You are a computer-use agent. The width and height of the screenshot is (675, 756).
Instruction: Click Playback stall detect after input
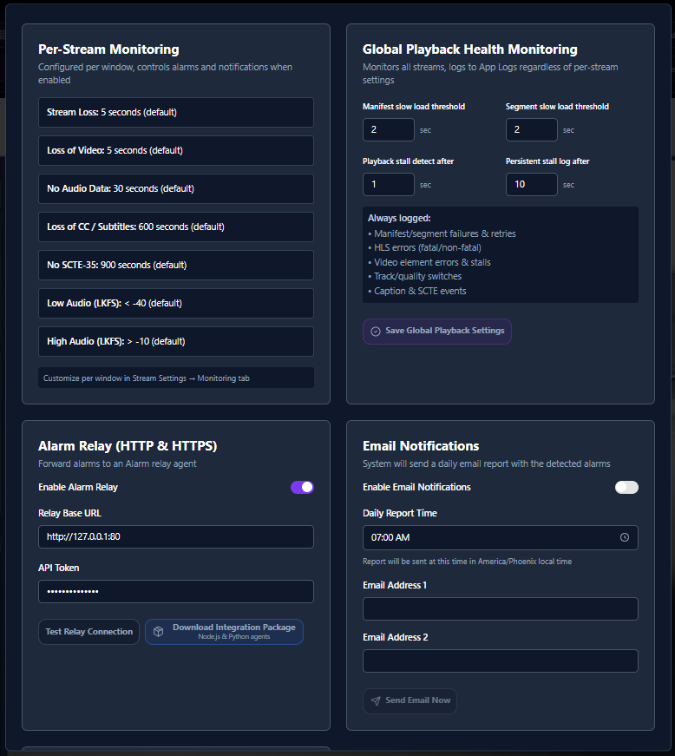coord(388,185)
